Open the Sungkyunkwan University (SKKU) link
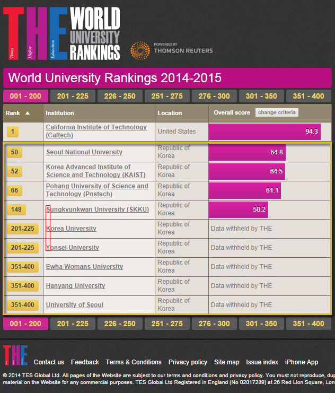The height and width of the screenshot is (393, 335). click(x=98, y=209)
